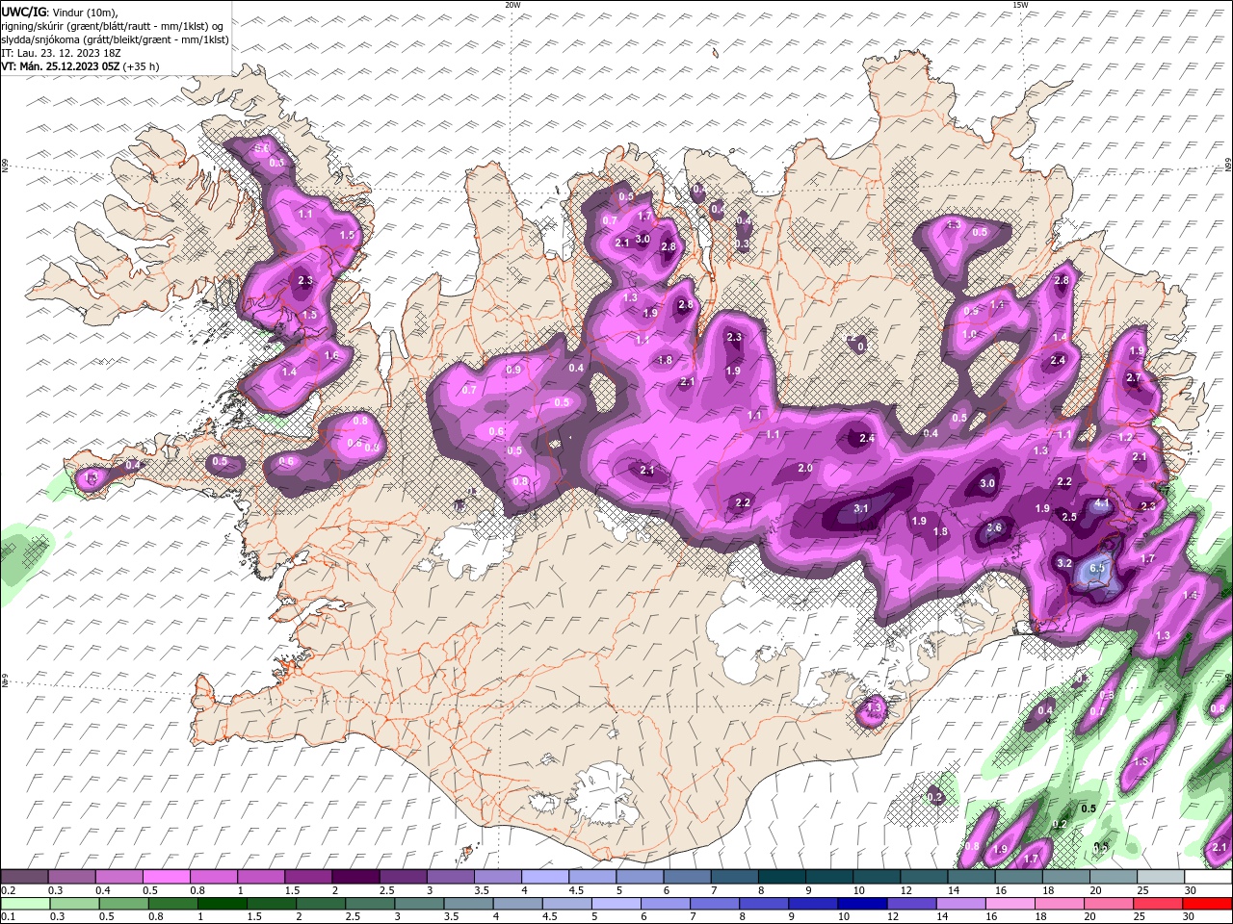This screenshot has width=1233, height=924.
Task: Select the IT: Lau. 23. 12. 2023 18Z line
Action: click(60, 53)
